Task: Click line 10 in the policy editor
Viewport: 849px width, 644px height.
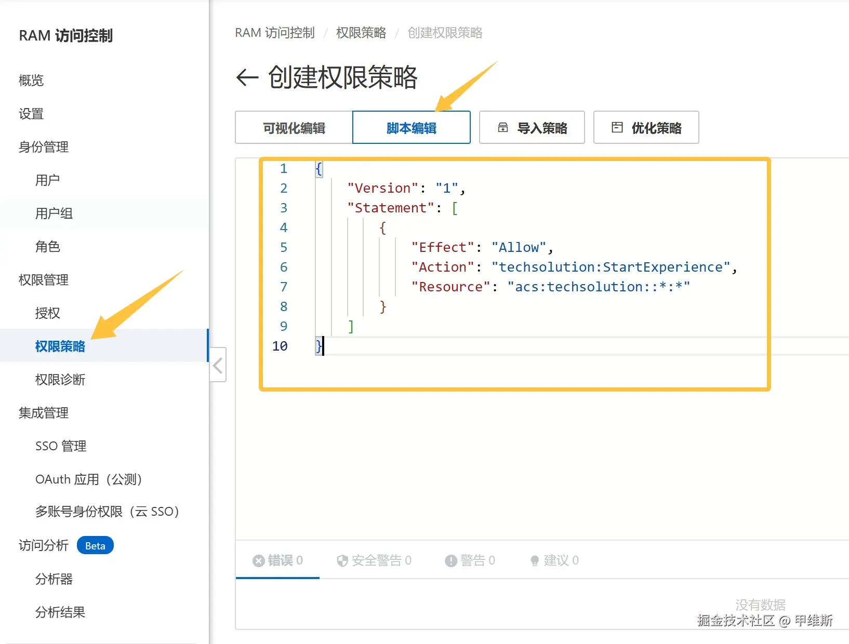Action: click(416, 346)
